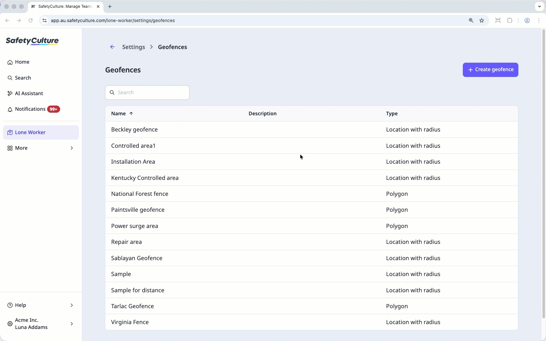
Task: Click the browser address bar URL
Action: point(113,20)
